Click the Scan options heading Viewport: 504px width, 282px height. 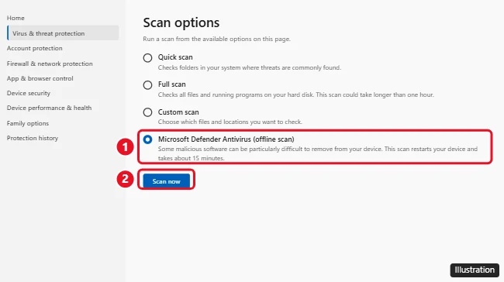[x=181, y=22]
